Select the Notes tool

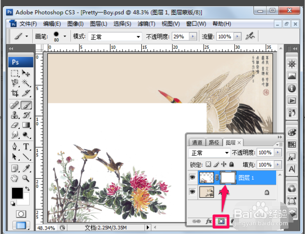pos(15,168)
